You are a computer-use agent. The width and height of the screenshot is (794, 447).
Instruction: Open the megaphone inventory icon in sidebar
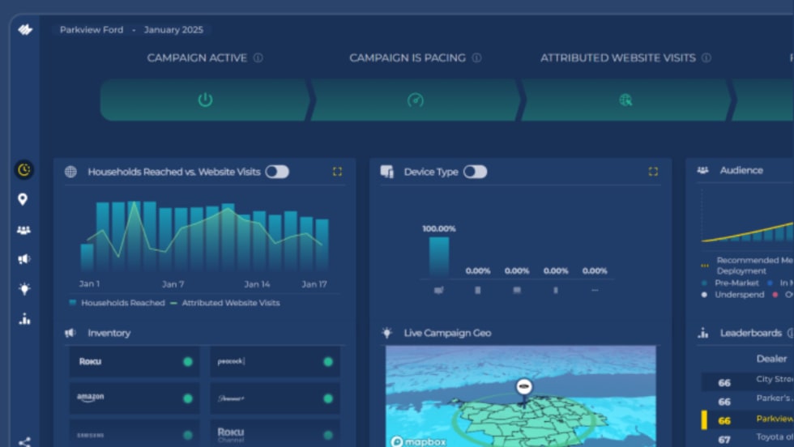pos(23,259)
